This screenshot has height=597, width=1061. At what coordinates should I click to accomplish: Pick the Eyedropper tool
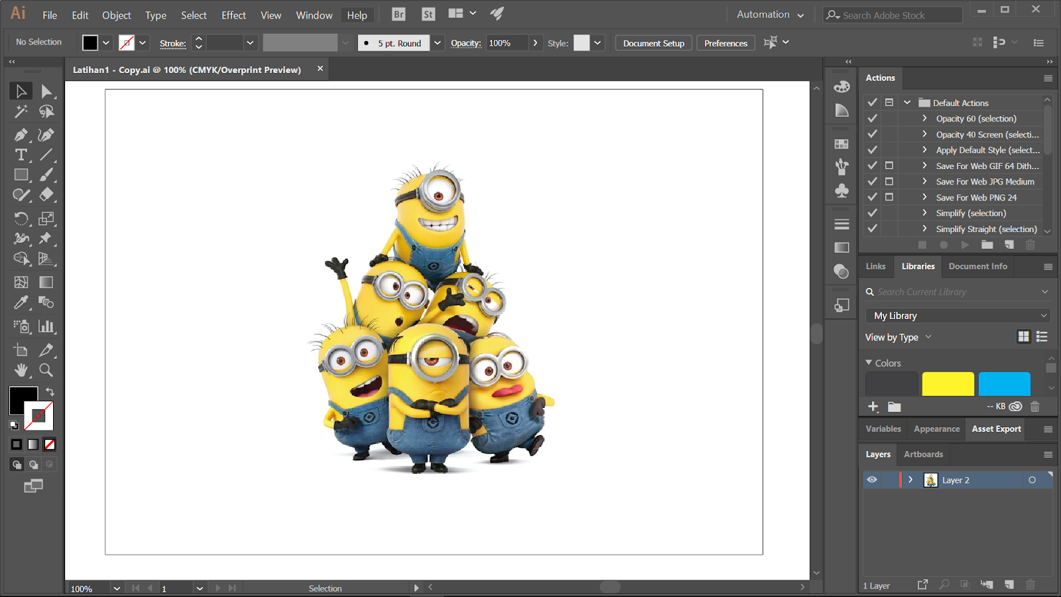(21, 303)
